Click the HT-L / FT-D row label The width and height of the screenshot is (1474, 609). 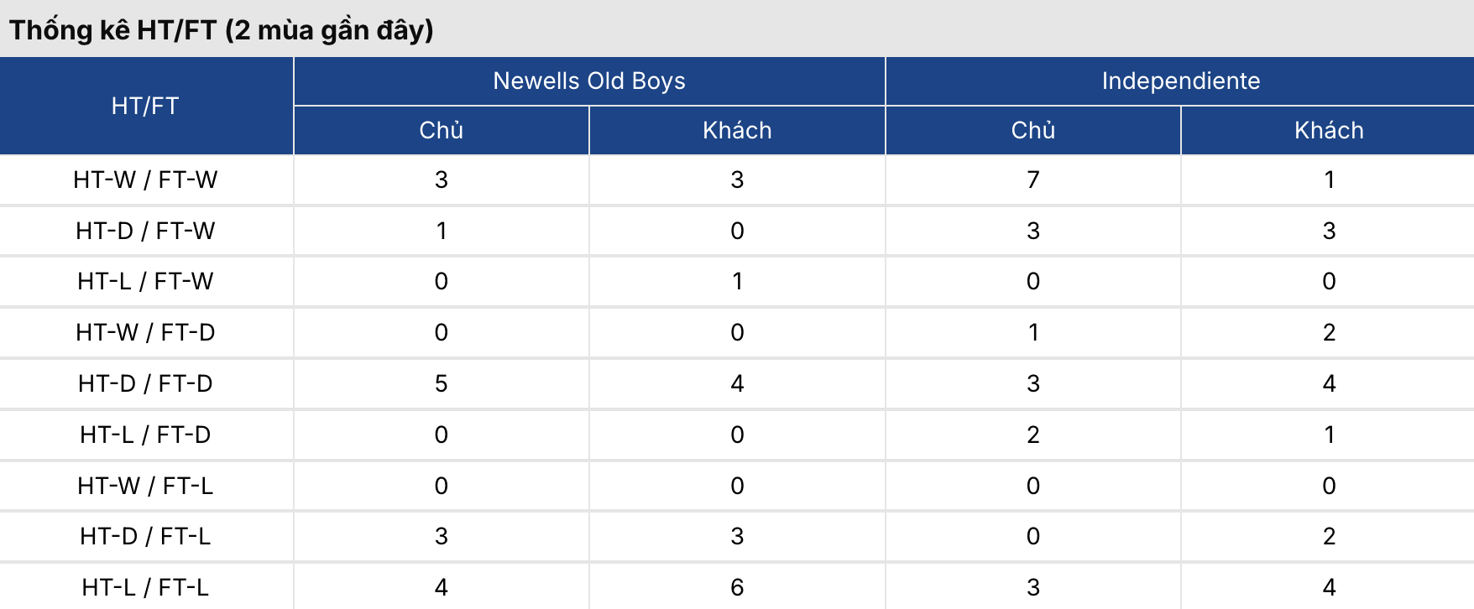pos(145,435)
